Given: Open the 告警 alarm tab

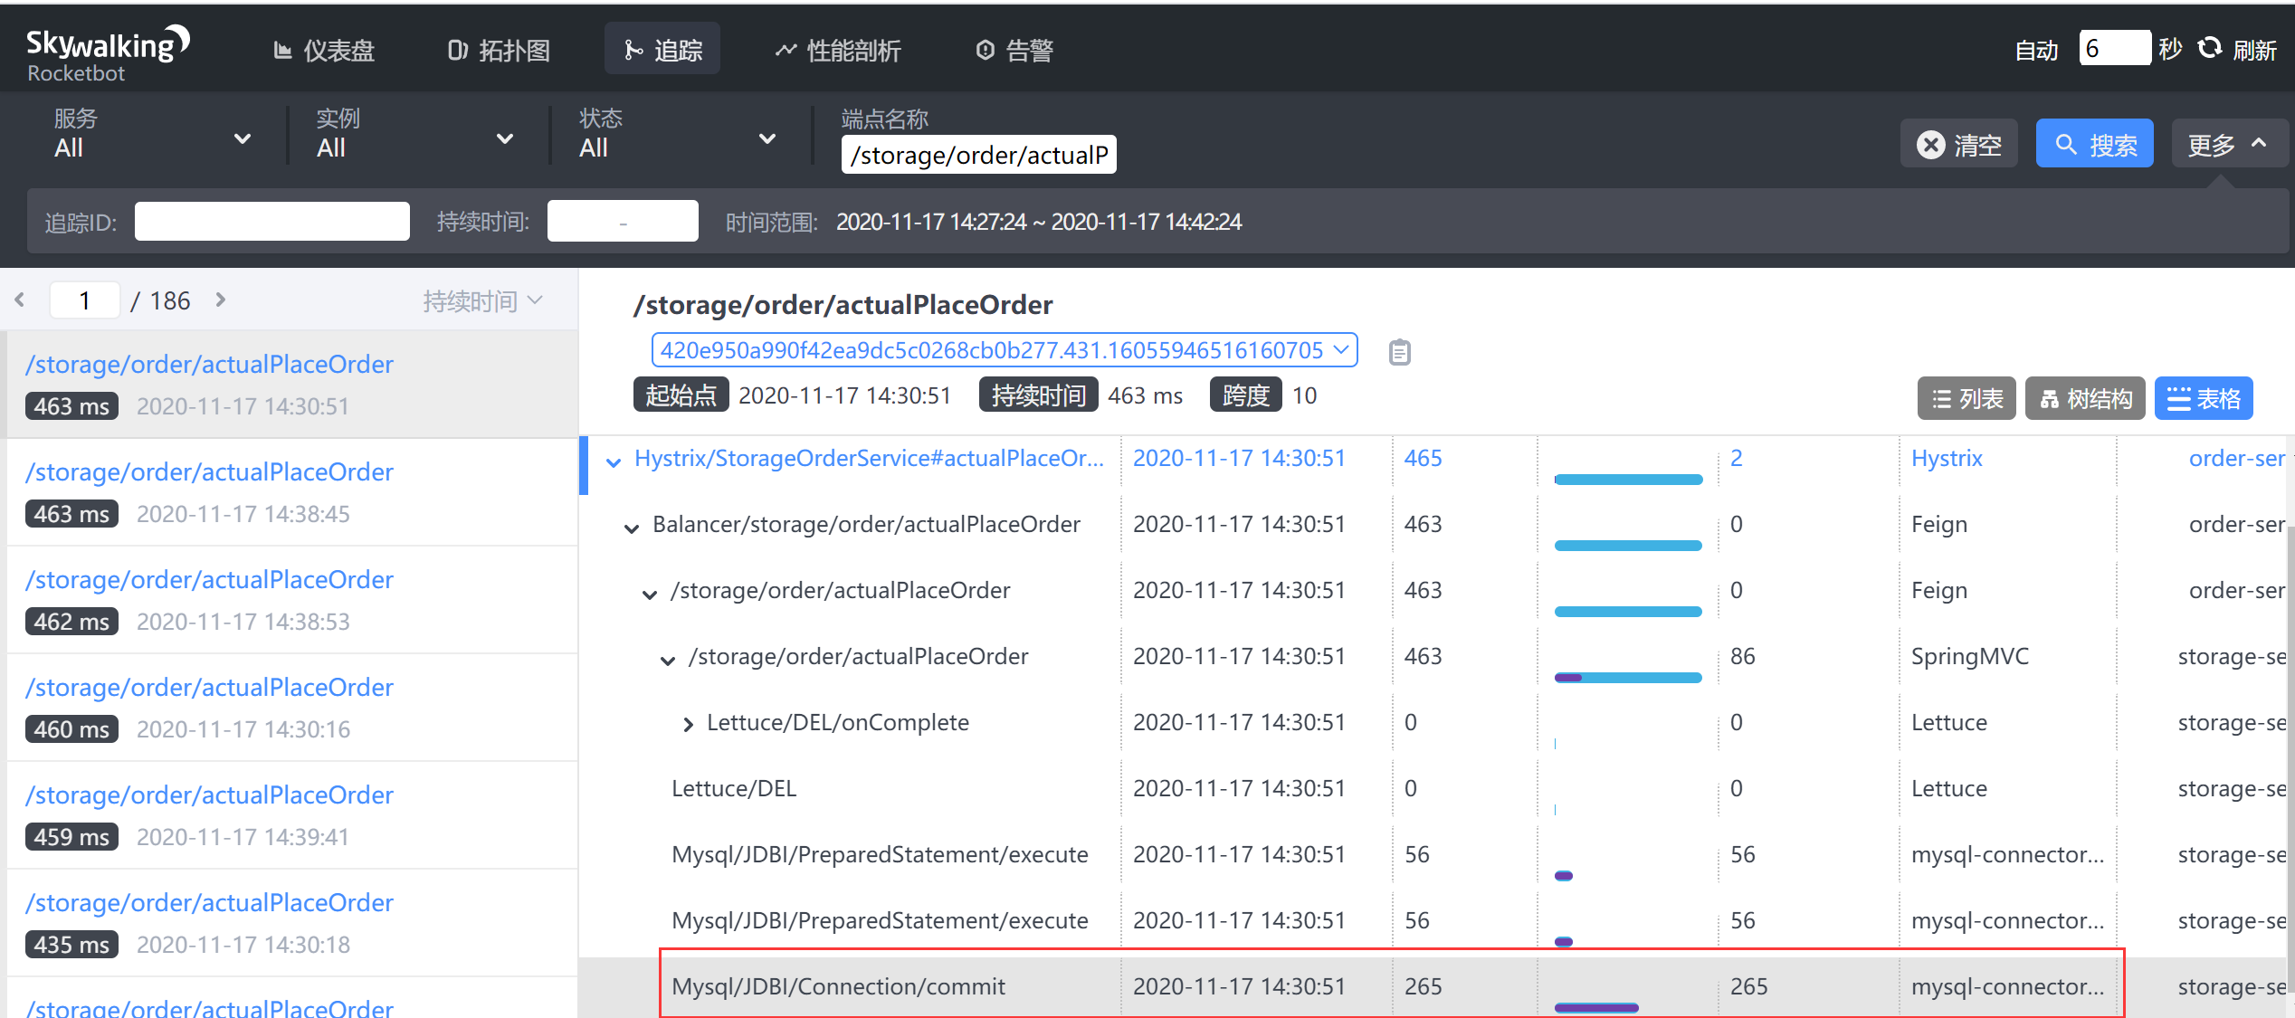Looking at the screenshot, I should [x=1014, y=51].
